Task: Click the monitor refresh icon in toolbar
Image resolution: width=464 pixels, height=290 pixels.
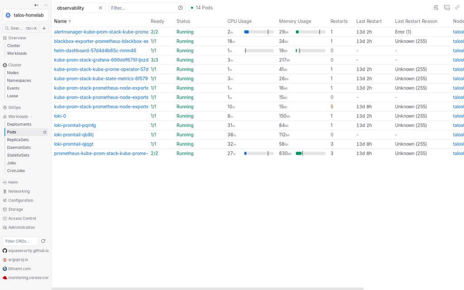Action: (x=447, y=8)
